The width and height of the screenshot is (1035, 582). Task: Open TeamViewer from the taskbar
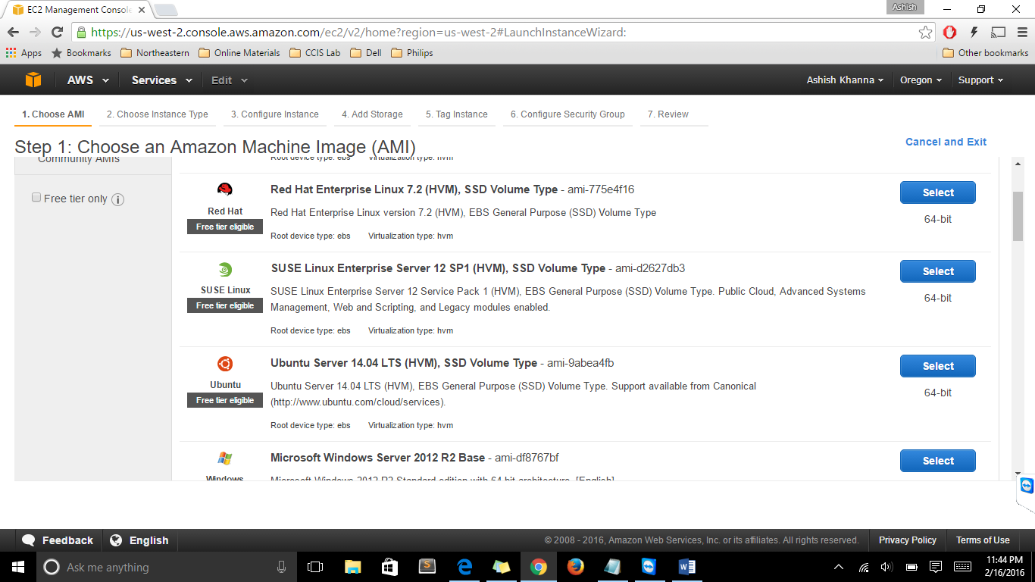[x=650, y=567]
